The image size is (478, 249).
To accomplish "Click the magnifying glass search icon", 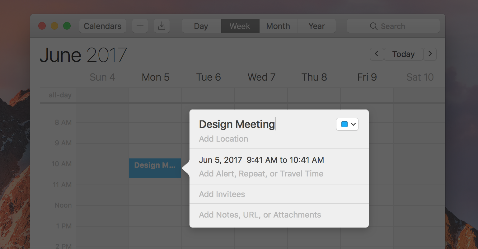I will coord(373,26).
